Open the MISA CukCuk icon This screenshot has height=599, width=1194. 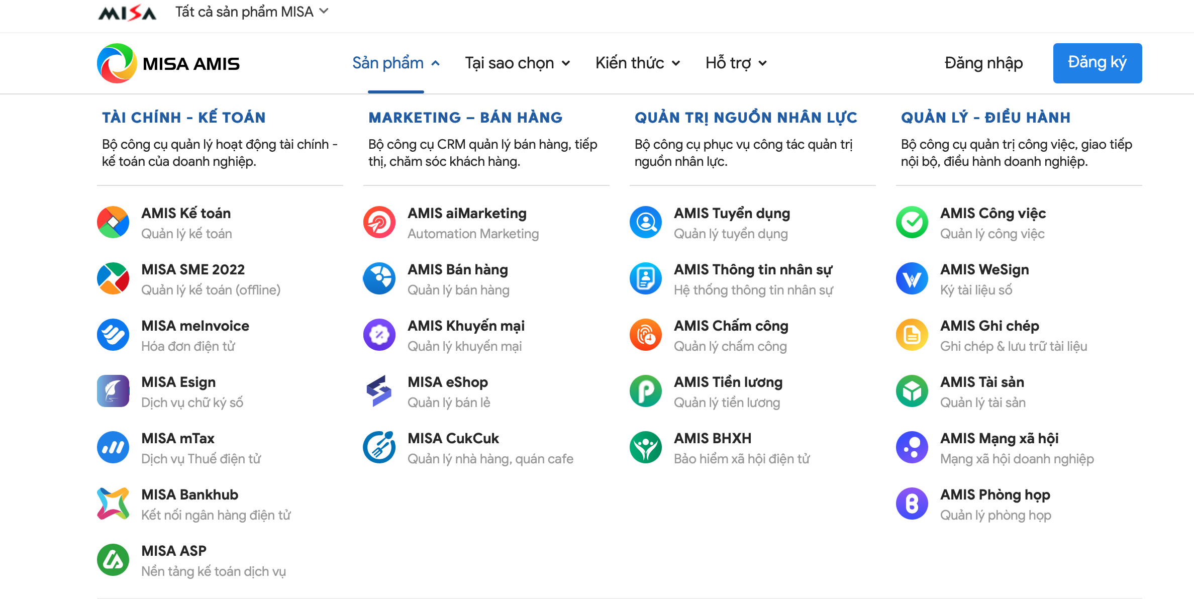tap(379, 447)
